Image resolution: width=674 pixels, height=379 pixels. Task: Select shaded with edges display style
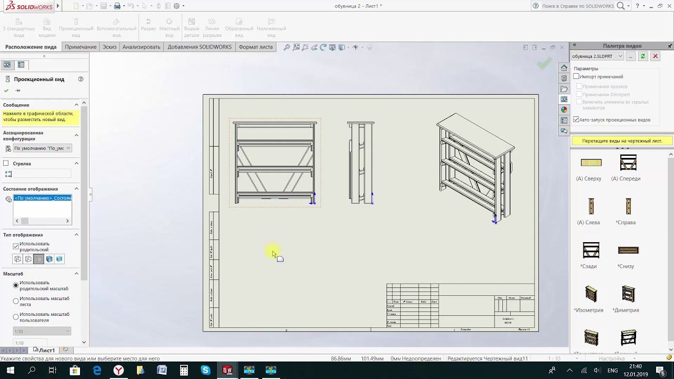pyautogui.click(x=49, y=259)
